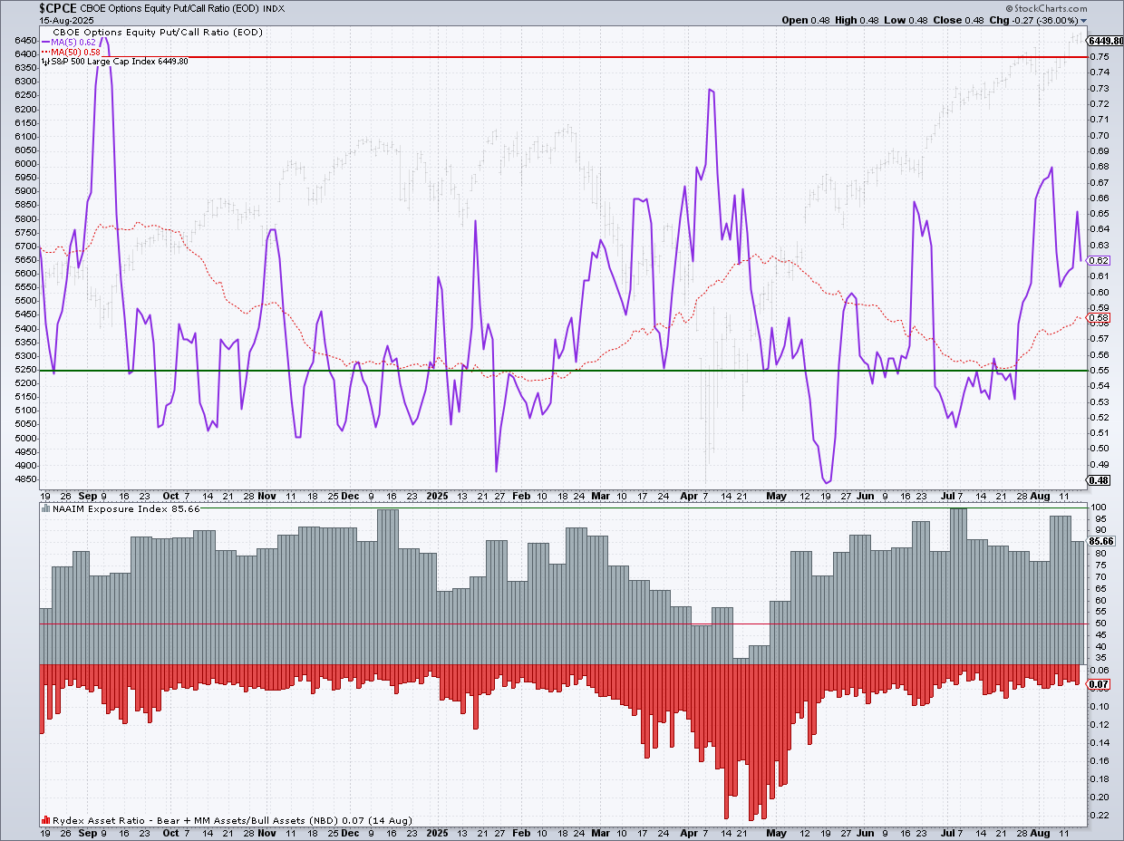Click the MA(5) 0.62 legend entry
The width and height of the screenshot is (1124, 841).
tap(75, 42)
